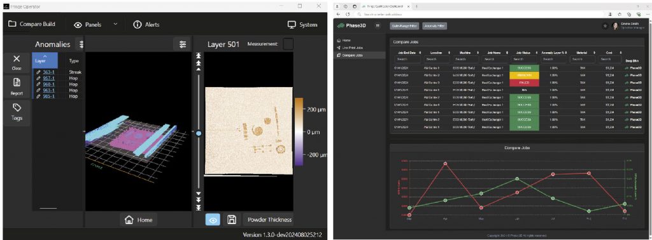
Task: Toggle the blue eye visibility button
Action: coord(213,220)
